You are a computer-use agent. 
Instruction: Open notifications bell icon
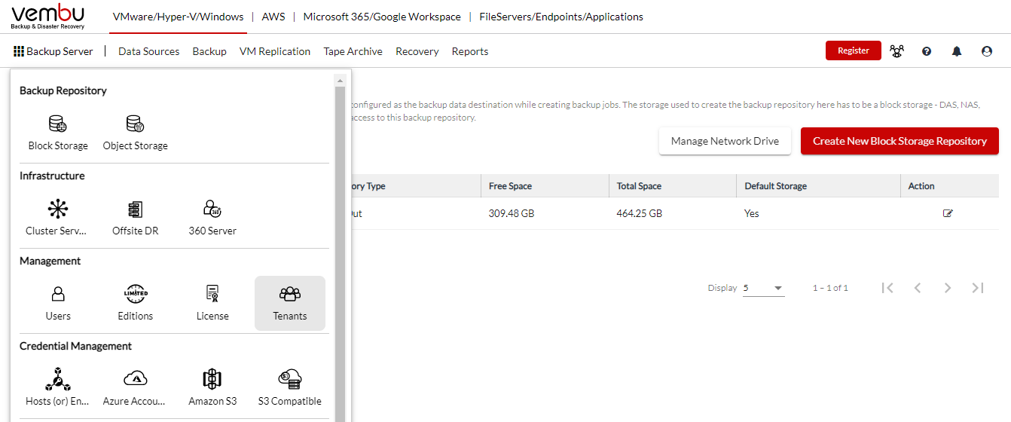(957, 51)
